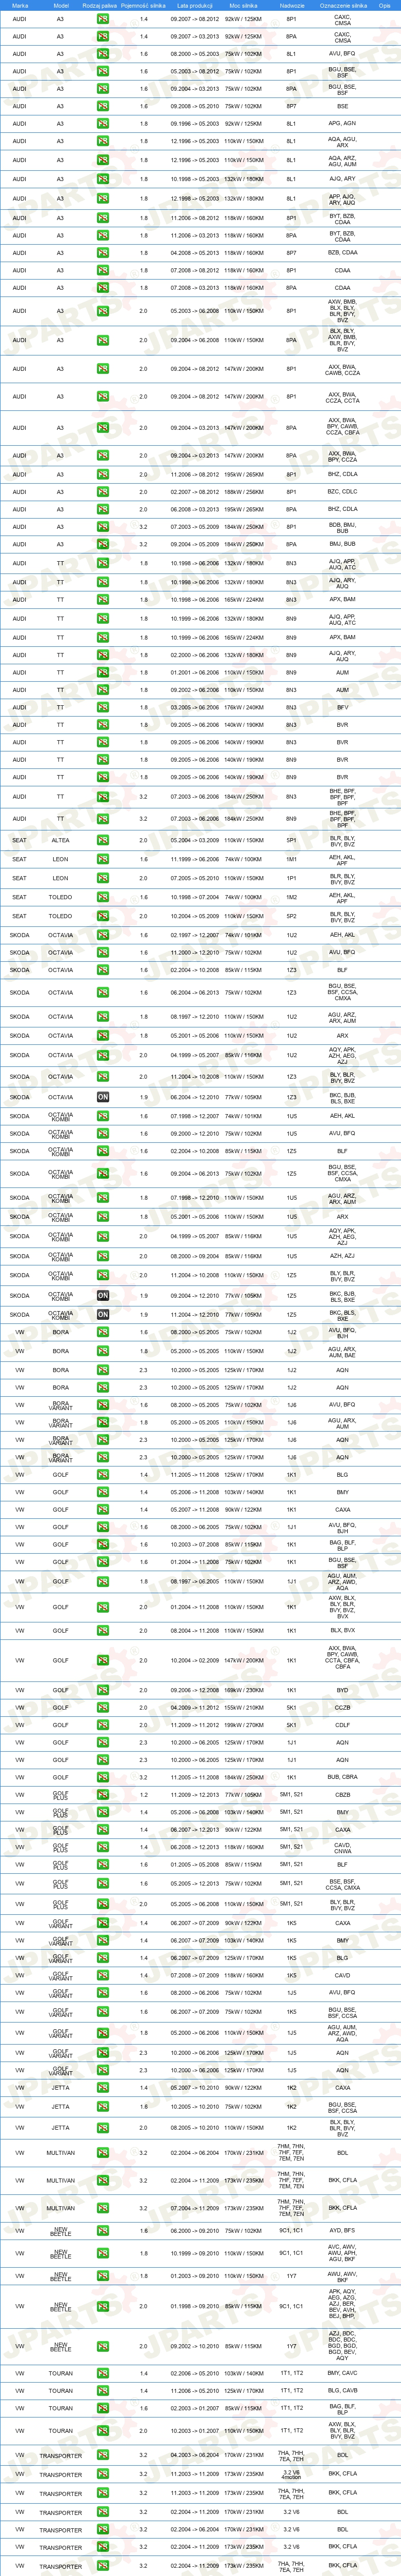Click petrol icon in Audi A3 1.4 8PA row
This screenshot has width=401, height=2576.
click(103, 37)
